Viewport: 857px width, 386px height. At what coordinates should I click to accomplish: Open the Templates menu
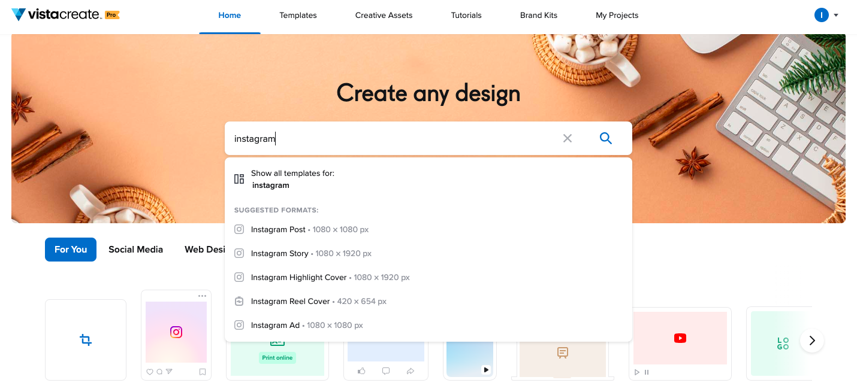[298, 16]
